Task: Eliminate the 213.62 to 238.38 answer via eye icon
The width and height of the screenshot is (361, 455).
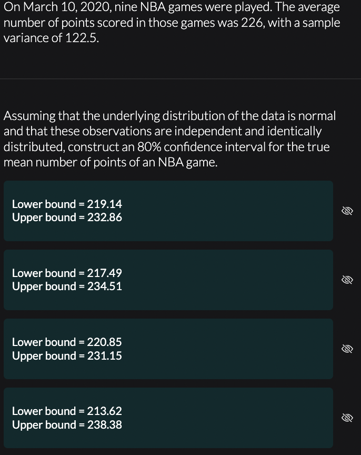Action: (347, 418)
